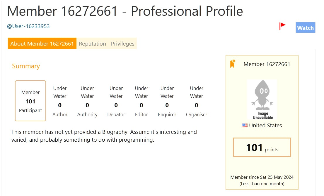
Task: Click the orange bookmark icon in member card
Action: [x=233, y=64]
